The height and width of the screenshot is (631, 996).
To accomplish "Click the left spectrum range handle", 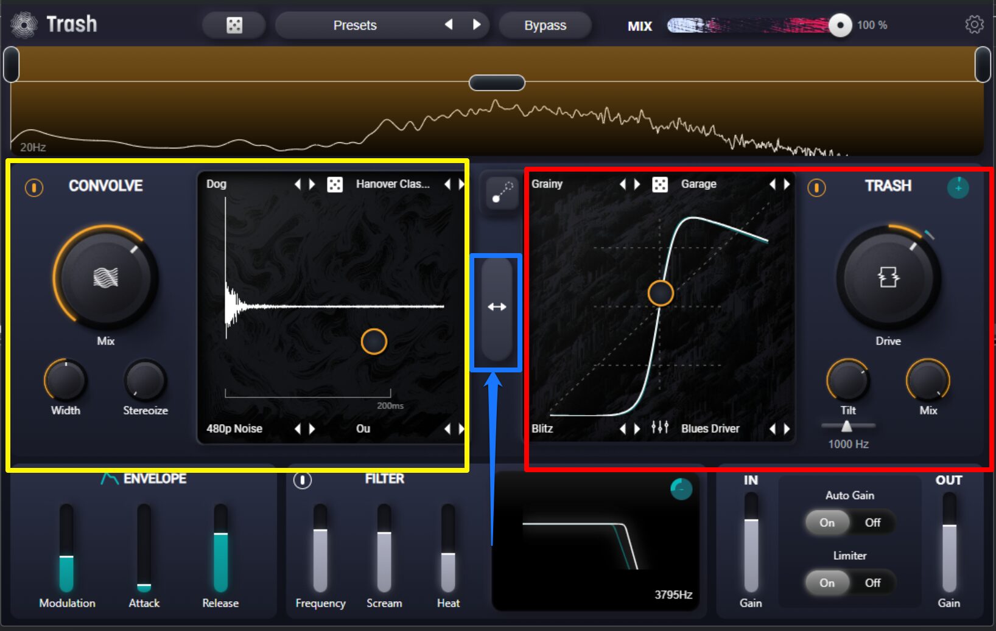I will click(x=11, y=64).
